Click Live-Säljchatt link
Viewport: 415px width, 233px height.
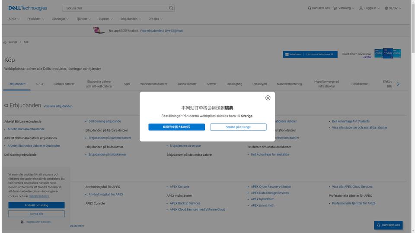pos(174,31)
